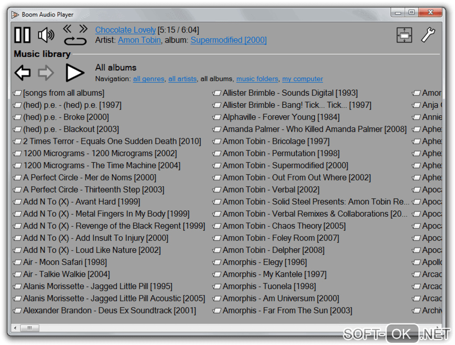Open Amon Tobin - Chaos Theory [2005]
The height and width of the screenshot is (345, 455).
pyautogui.click(x=279, y=226)
